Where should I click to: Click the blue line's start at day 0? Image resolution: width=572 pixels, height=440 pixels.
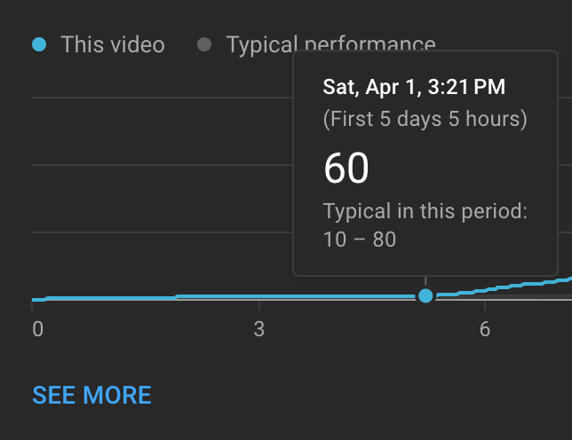coord(36,300)
